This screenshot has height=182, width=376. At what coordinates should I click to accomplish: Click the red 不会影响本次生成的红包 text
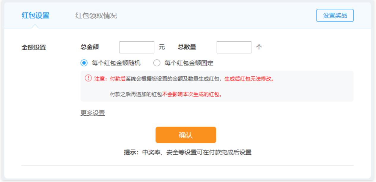pyautogui.click(x=193, y=95)
